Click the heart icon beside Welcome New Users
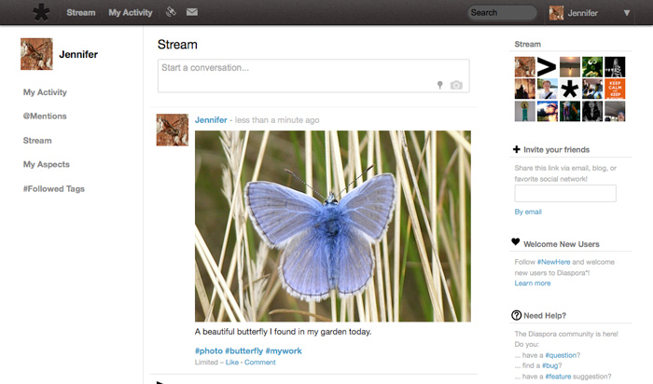653x384 pixels. click(x=517, y=242)
